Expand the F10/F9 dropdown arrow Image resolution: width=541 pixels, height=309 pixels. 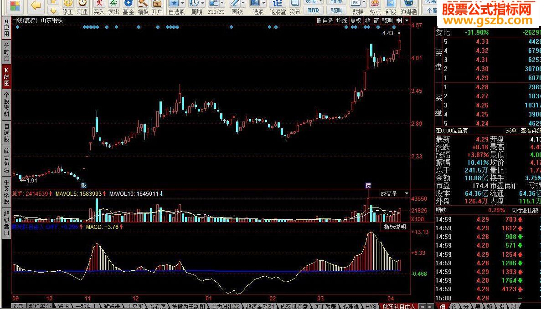pyautogui.click(x=222, y=4)
